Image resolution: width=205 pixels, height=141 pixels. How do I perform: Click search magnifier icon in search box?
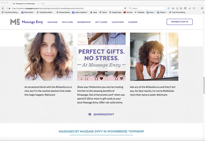coord(130,8)
